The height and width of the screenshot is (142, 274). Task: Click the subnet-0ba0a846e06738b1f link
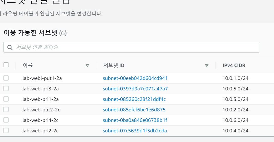tap(135, 120)
